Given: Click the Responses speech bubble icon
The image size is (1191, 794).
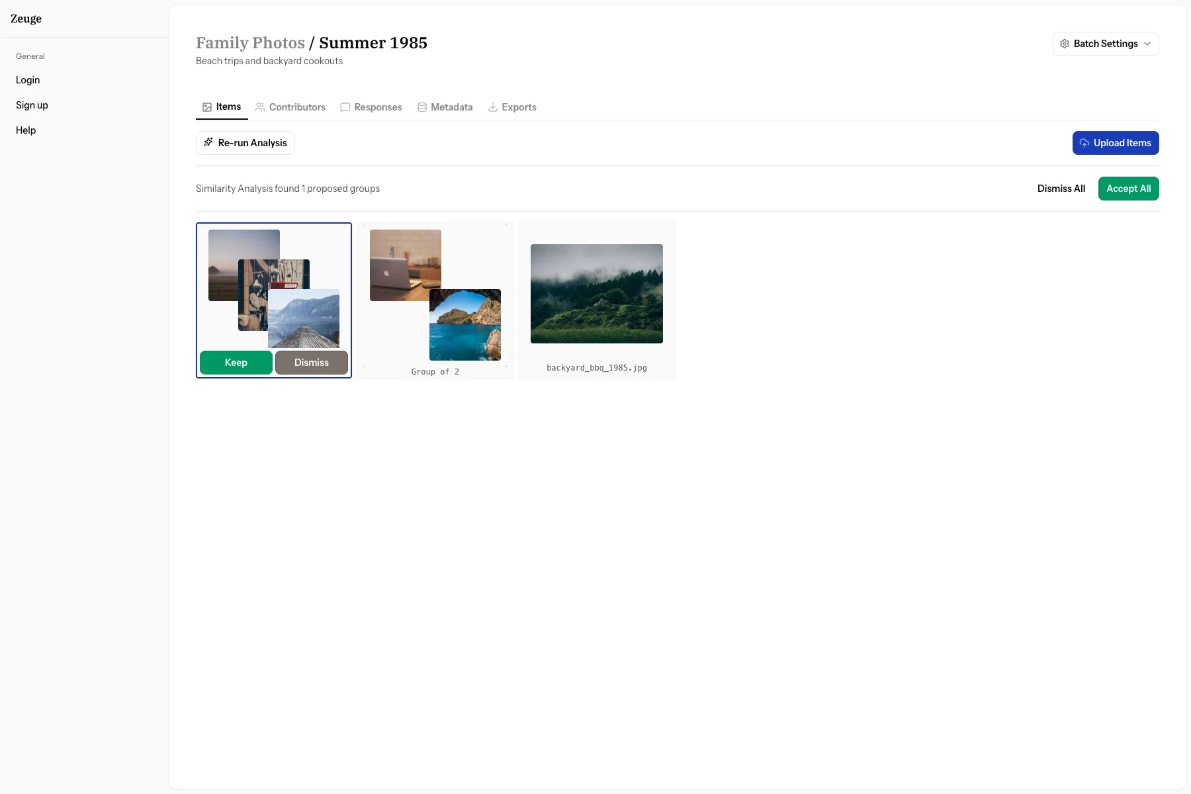Looking at the screenshot, I should pyautogui.click(x=345, y=107).
